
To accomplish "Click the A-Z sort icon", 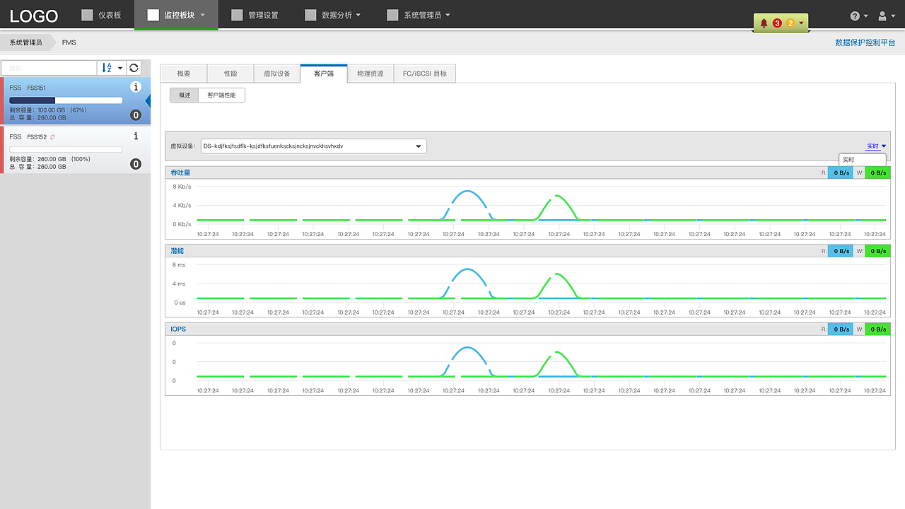I will tap(106, 68).
